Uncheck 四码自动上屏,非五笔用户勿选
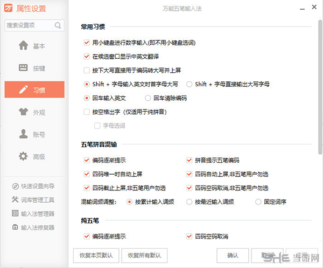323x268 pixels. pyautogui.click(x=189, y=174)
